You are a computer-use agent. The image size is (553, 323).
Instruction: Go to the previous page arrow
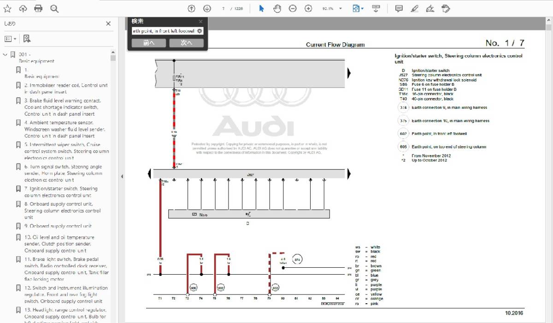(x=192, y=8)
